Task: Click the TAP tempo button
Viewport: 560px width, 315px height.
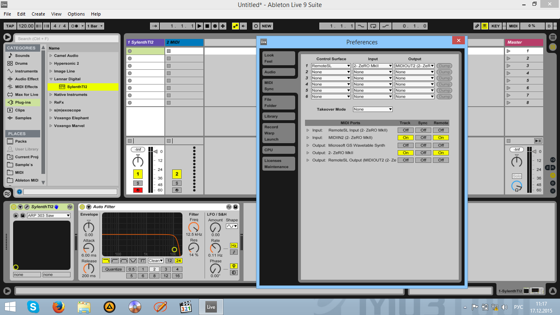Action: (10, 26)
